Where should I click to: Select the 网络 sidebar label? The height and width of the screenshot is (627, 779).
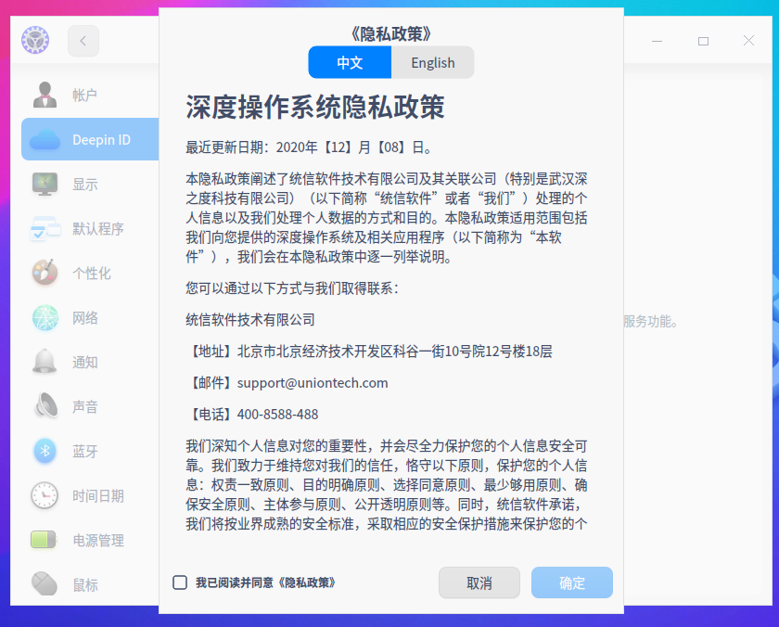(x=85, y=317)
